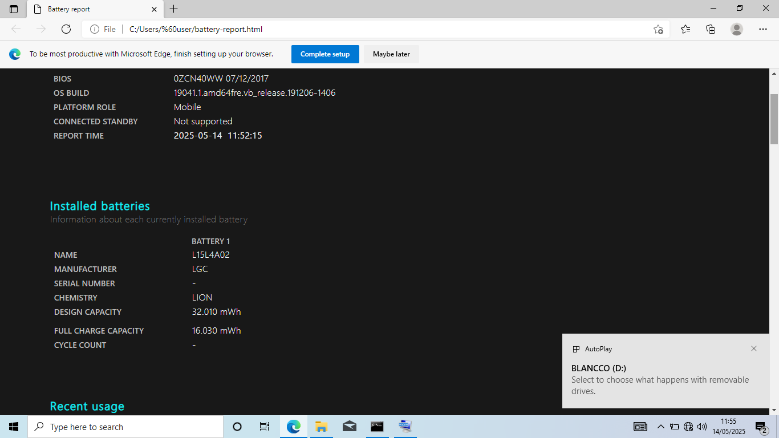Open the Favorites list icon
This screenshot has width=779, height=438.
pyautogui.click(x=685, y=29)
